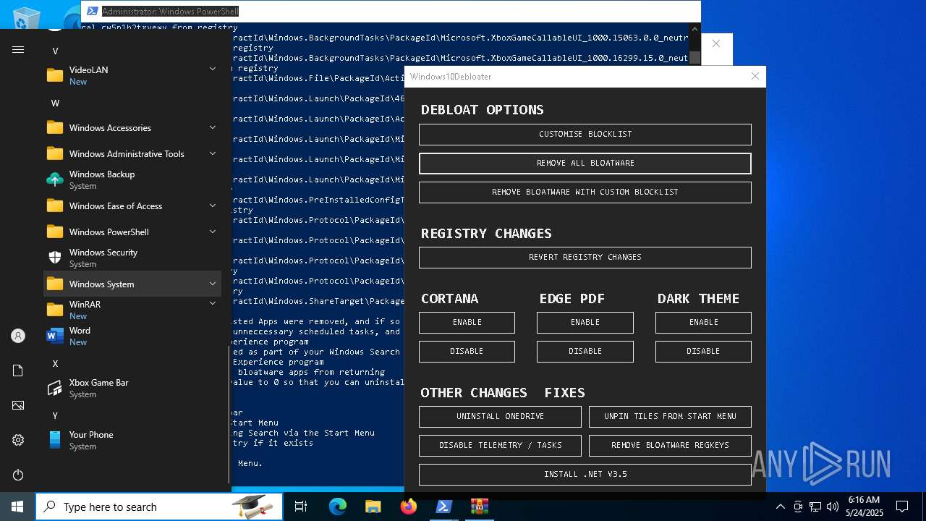
Task: Launch Xbox Game Bar app
Action: coord(132,388)
